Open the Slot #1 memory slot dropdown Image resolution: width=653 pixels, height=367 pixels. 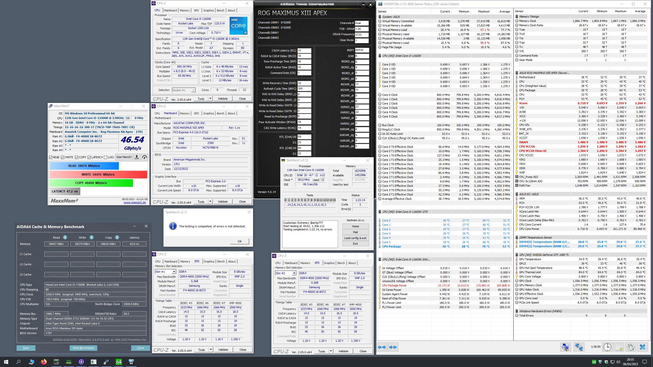(174, 272)
